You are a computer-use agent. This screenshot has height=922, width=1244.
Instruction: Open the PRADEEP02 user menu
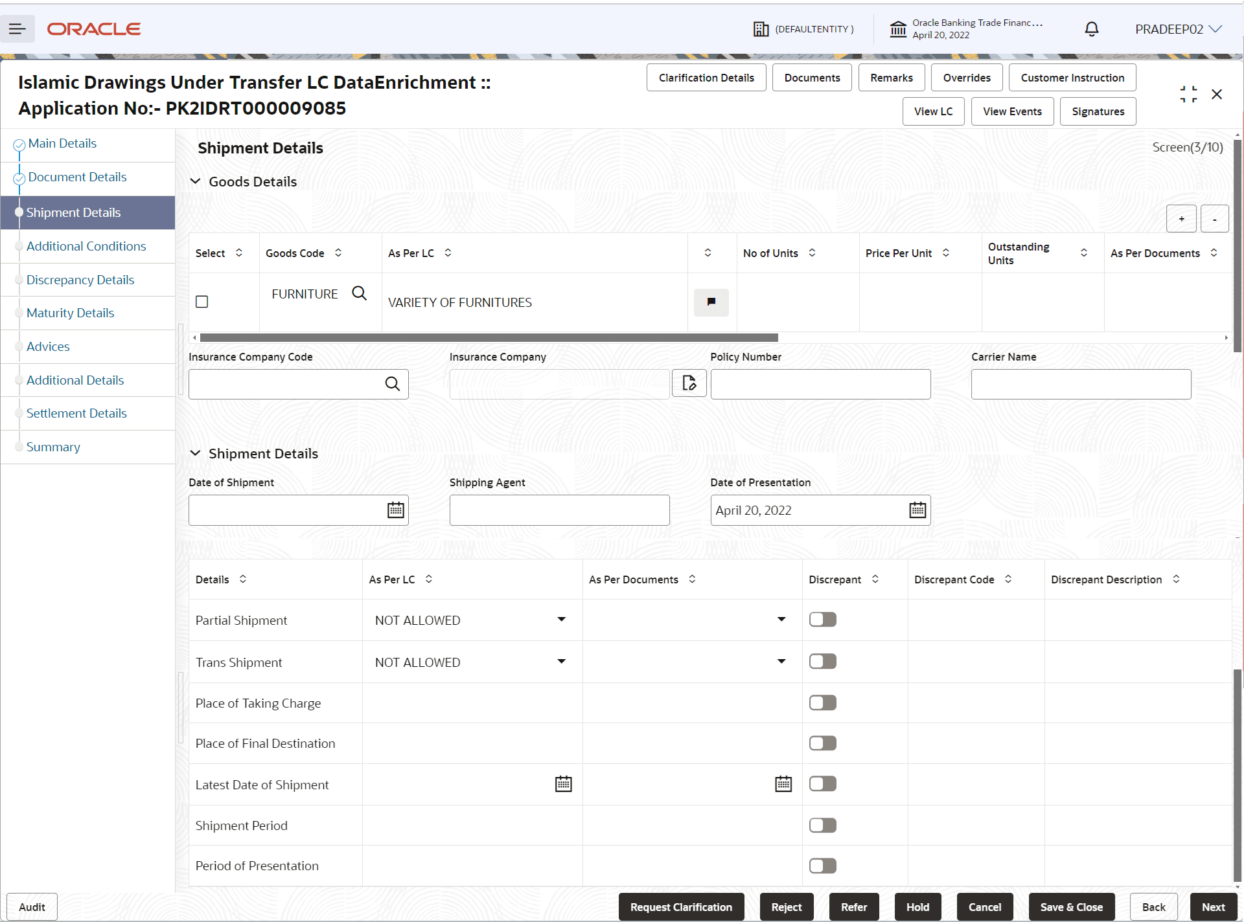pos(1177,28)
